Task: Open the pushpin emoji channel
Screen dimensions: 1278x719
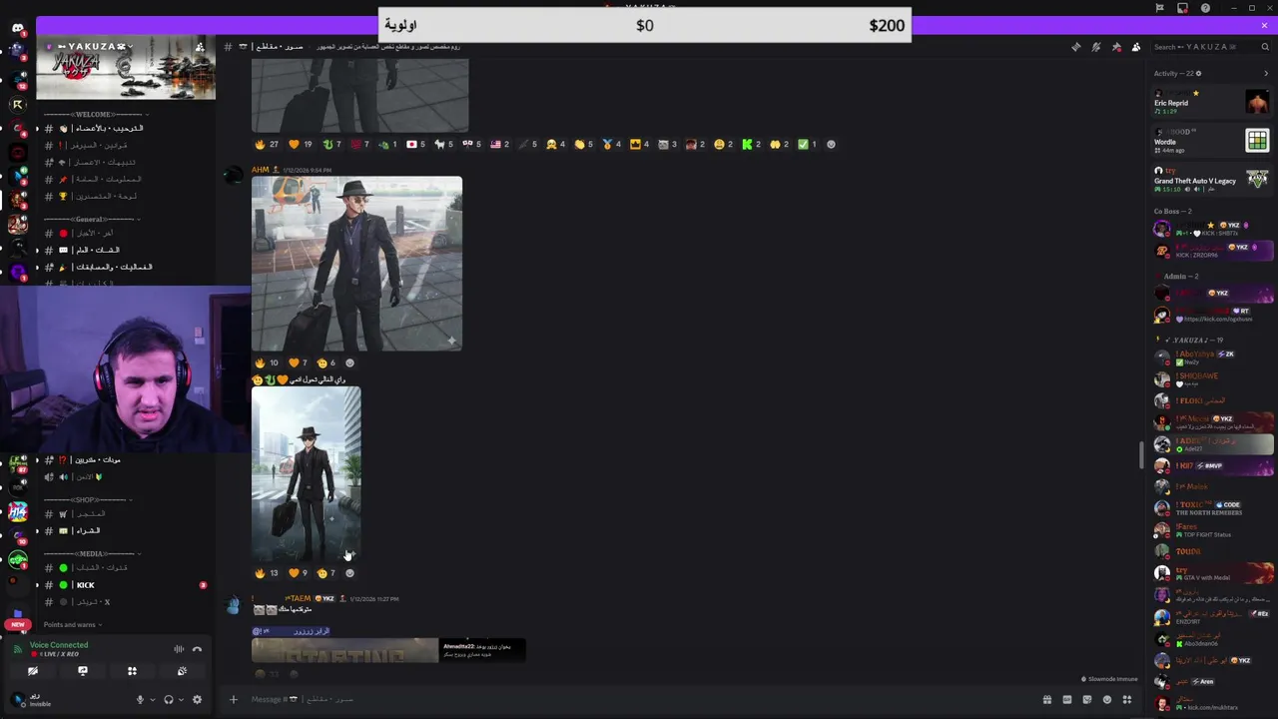Action: coord(125,179)
